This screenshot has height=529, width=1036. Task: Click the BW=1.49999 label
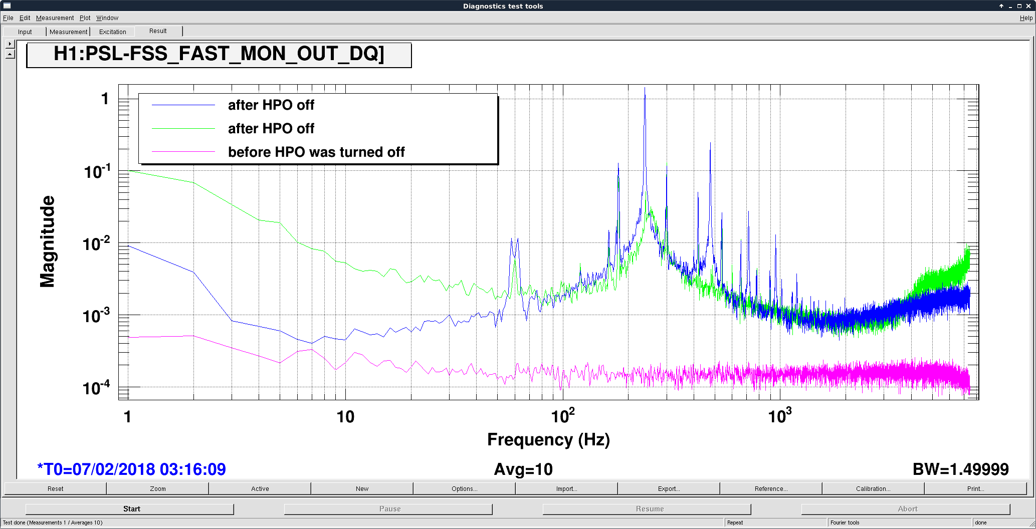point(960,469)
